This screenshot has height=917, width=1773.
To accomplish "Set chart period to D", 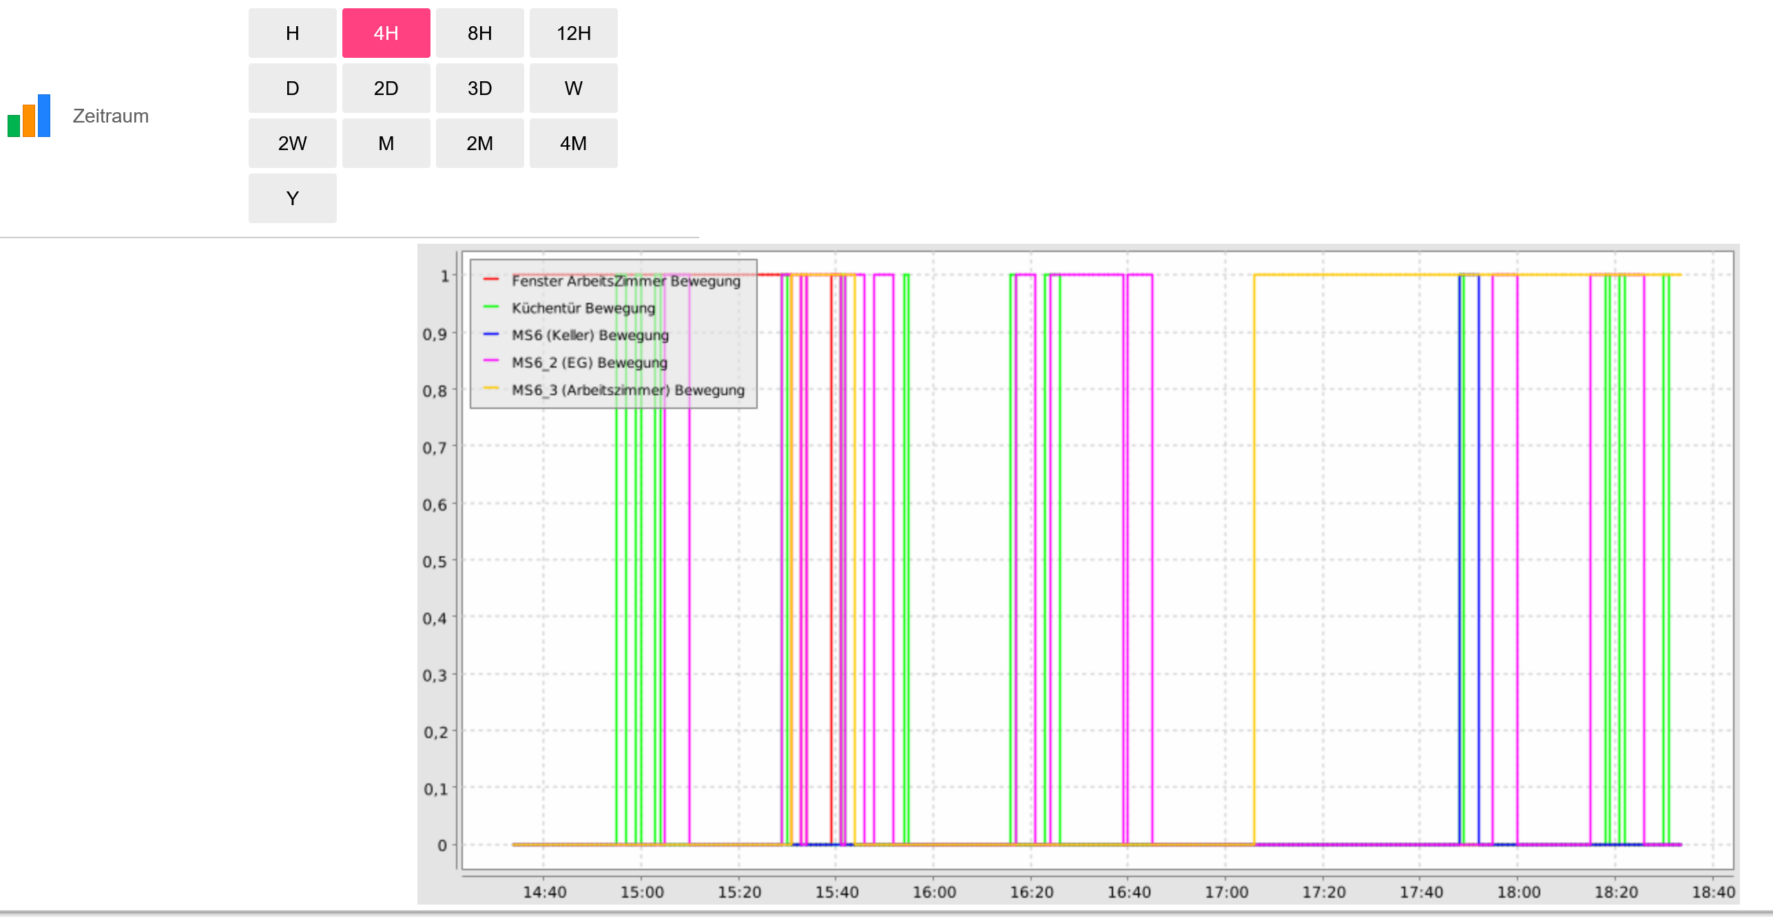I will click(x=293, y=88).
